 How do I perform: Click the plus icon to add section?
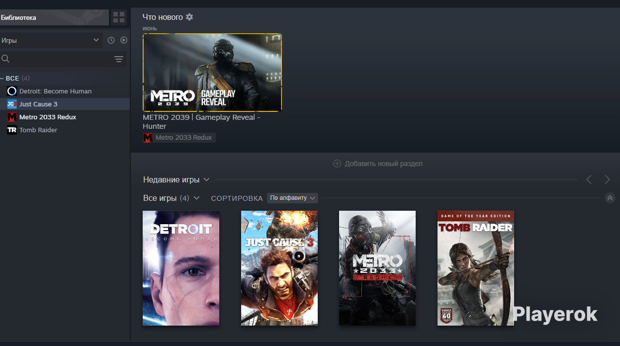coord(337,164)
